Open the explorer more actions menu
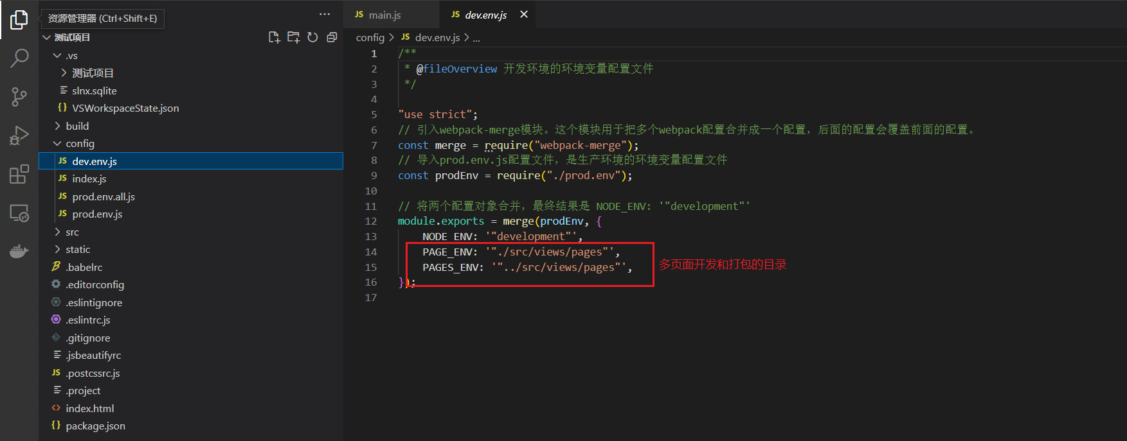Screen dimensions: 1127x441 coord(325,15)
